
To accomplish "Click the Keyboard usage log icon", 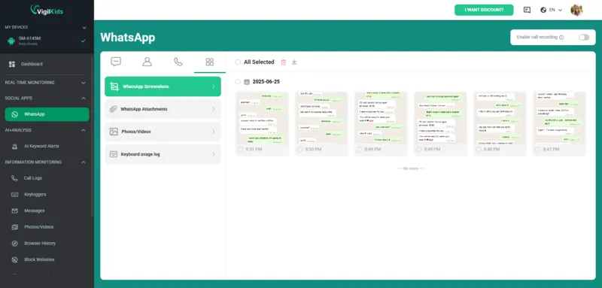I will point(114,154).
